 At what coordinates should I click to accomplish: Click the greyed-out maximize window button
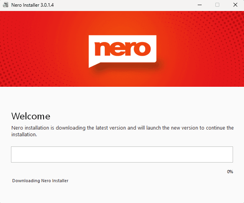217,5
